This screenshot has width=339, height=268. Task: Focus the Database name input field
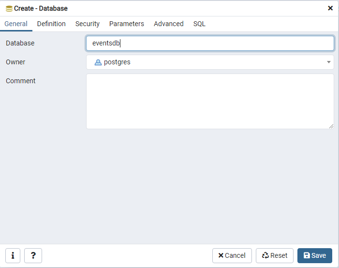click(210, 43)
